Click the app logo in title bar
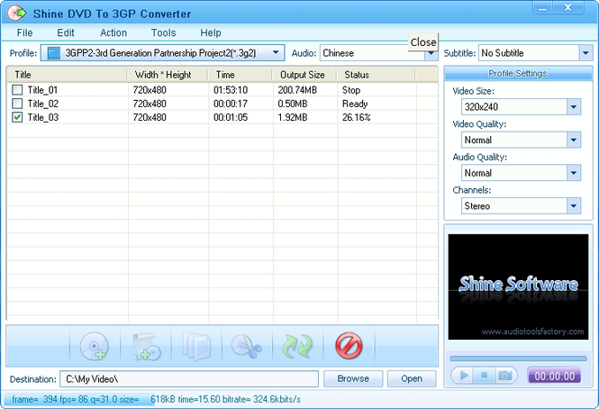 pos(17,14)
